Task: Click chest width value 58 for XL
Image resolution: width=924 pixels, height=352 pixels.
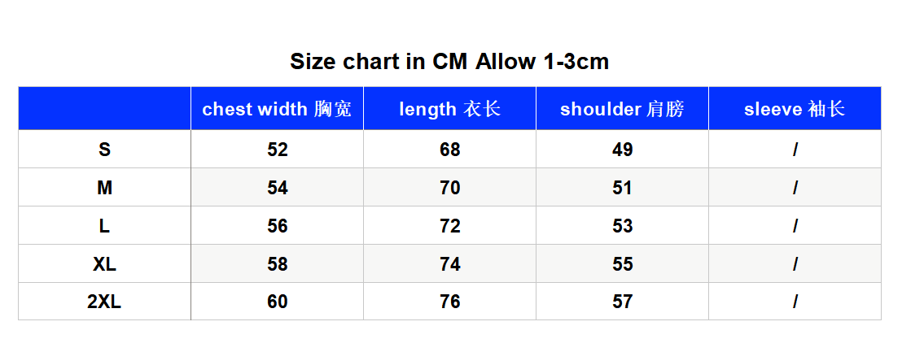Action: [277, 264]
